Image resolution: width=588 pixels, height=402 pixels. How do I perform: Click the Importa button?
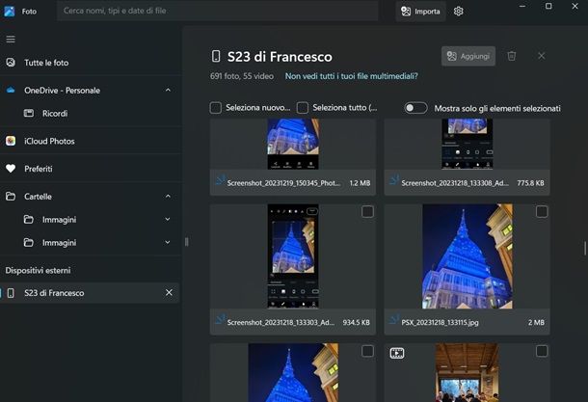click(x=420, y=12)
